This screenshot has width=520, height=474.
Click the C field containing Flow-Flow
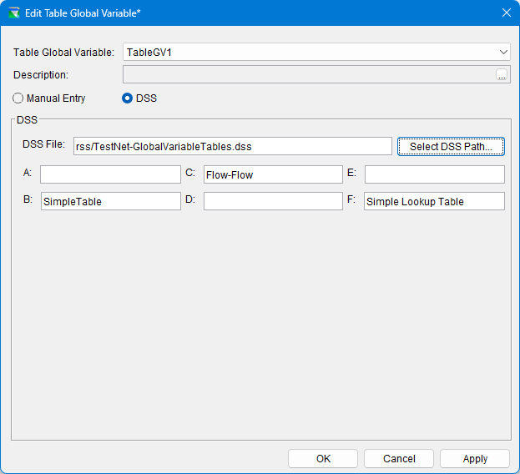(273, 174)
